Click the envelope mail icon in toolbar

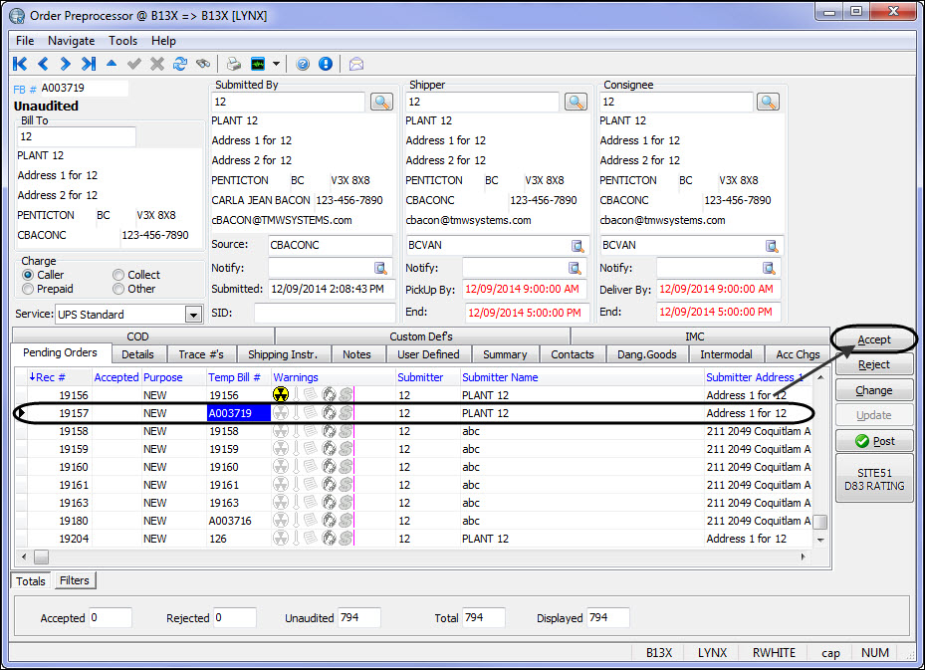[x=355, y=64]
